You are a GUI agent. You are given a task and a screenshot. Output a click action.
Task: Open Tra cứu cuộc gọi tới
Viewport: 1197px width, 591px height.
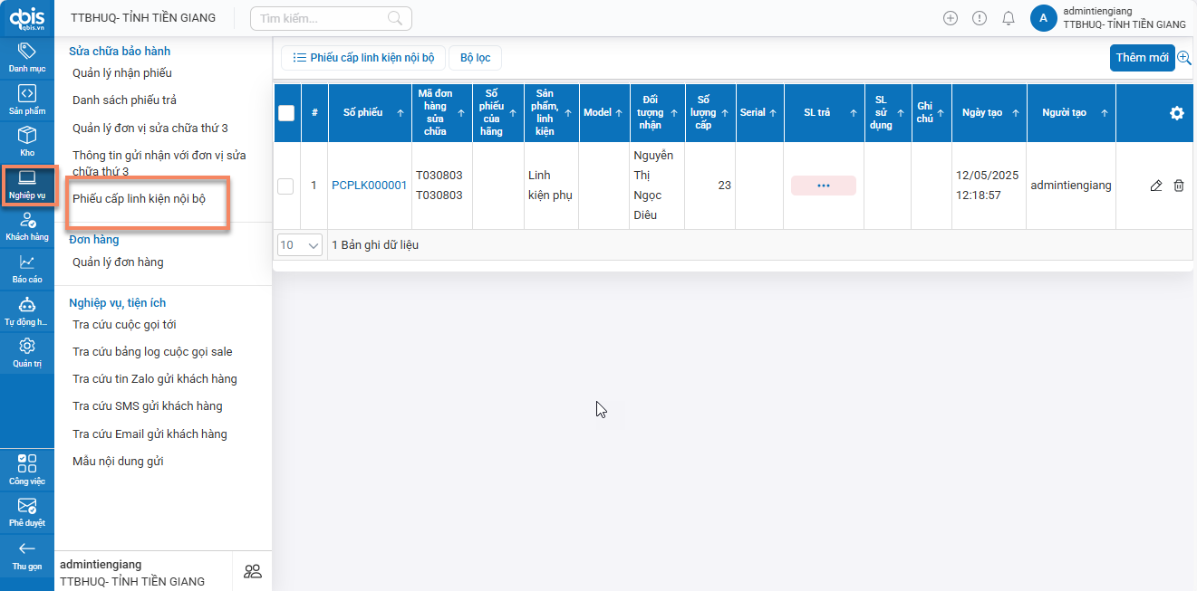124,325
